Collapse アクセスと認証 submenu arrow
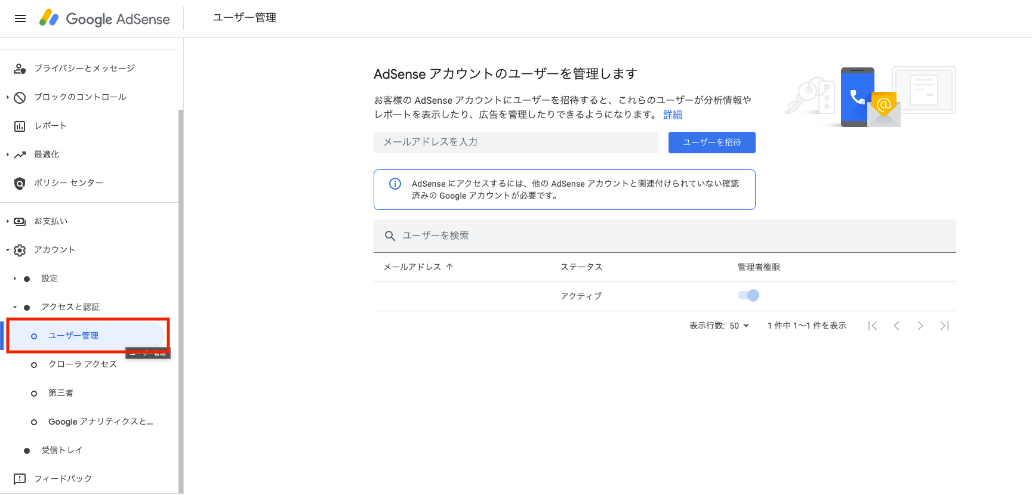The image size is (1032, 495). click(15, 307)
